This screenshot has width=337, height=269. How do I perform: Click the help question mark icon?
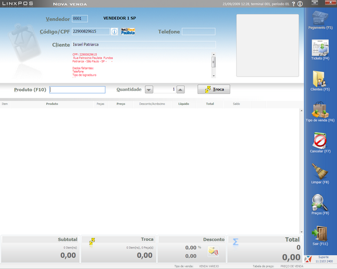tap(293, 4)
